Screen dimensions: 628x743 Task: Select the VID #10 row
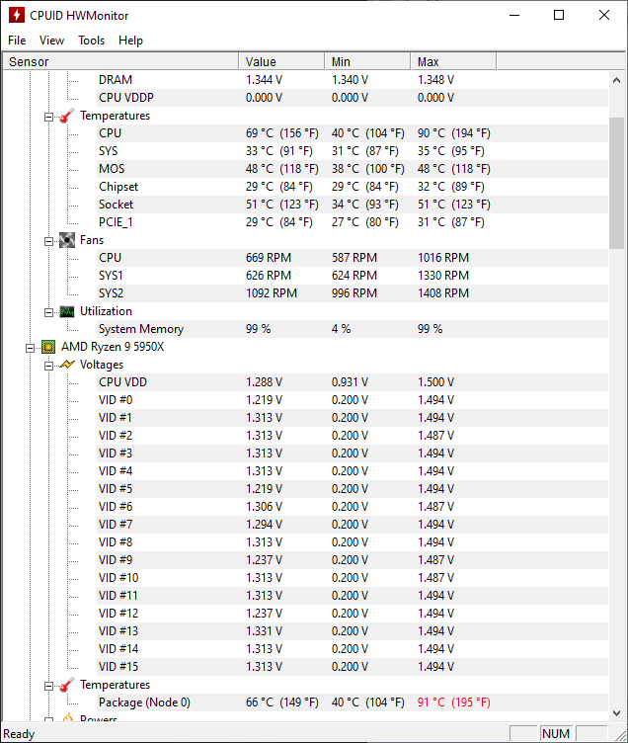tap(353, 578)
